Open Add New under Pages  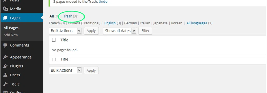click(11, 35)
